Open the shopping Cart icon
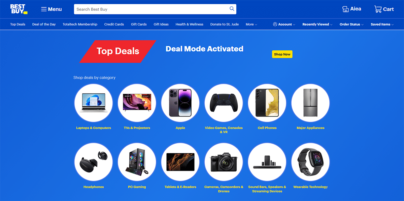404x201 pixels. pos(378,9)
